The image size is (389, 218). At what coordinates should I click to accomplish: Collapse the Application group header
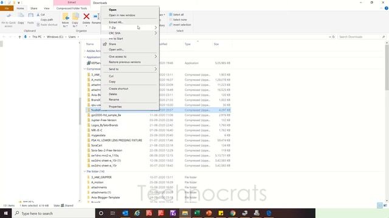[85, 57]
